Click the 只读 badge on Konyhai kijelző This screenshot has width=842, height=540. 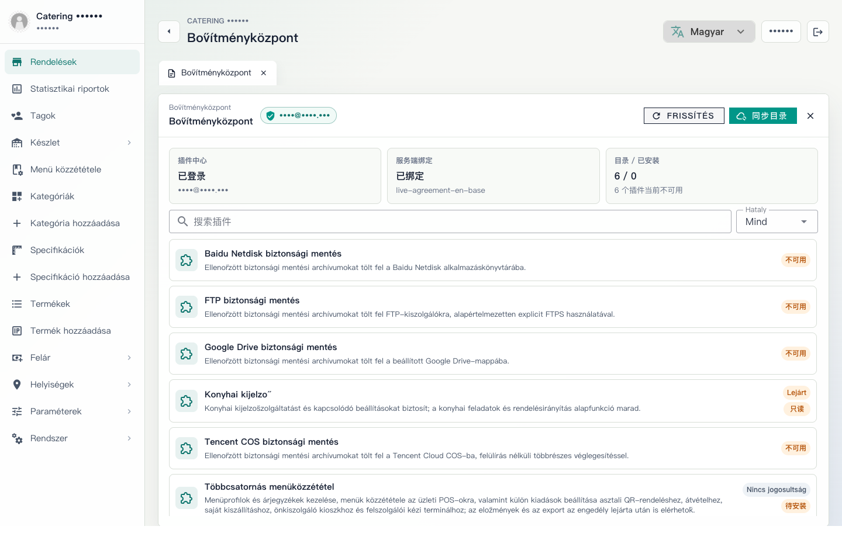[797, 409]
